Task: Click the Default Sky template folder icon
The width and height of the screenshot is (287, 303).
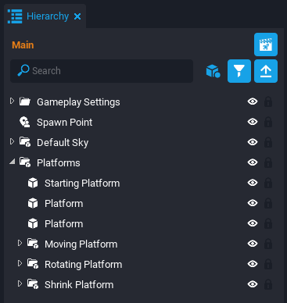Action: pos(25,142)
